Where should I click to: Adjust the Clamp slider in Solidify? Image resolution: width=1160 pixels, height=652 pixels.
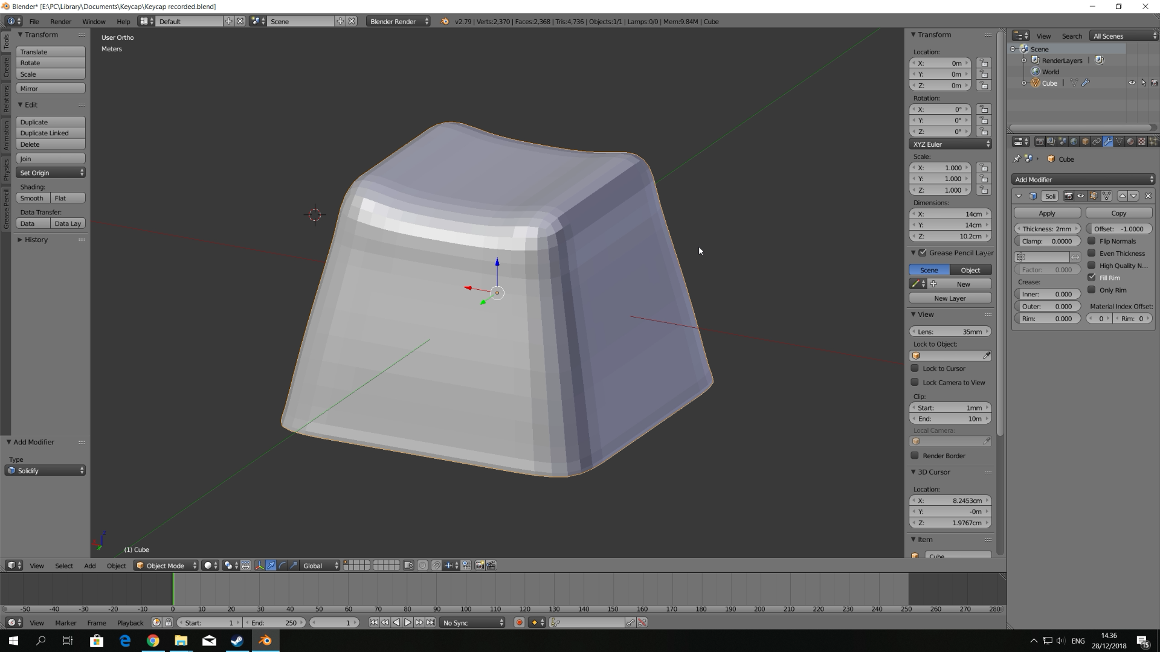[1047, 241]
